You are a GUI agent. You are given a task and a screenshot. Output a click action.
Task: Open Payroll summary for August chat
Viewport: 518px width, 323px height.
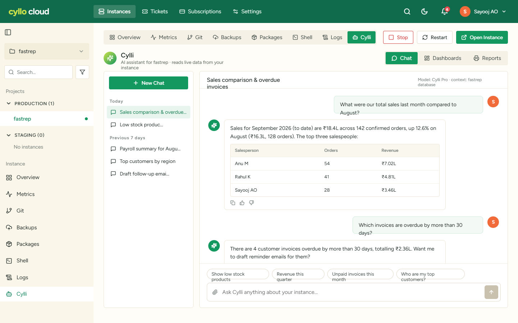tap(149, 149)
